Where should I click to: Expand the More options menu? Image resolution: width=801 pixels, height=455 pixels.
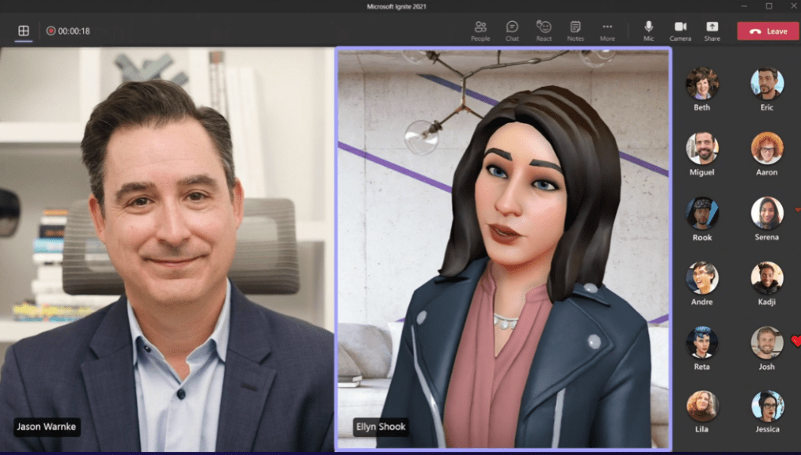point(607,31)
